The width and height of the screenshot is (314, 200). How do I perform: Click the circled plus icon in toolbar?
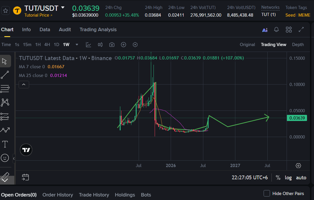[124, 45]
